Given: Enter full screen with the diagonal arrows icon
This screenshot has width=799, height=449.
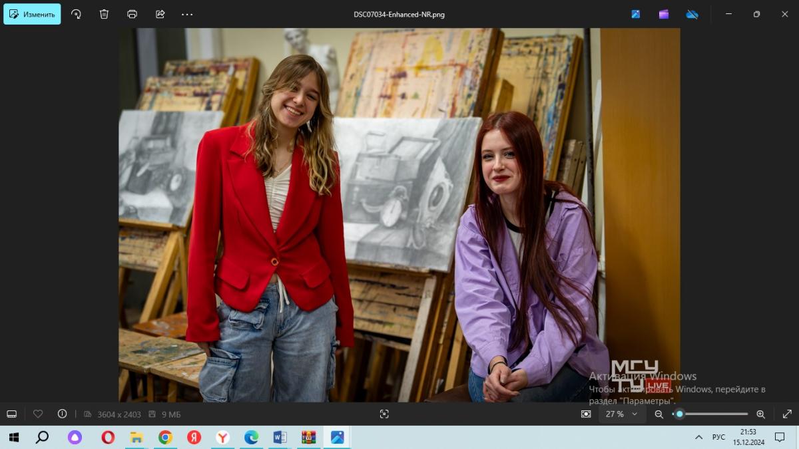Looking at the screenshot, I should pos(787,414).
